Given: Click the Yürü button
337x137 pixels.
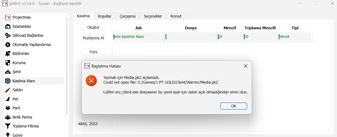Looking at the screenshot, I should pyautogui.click(x=94, y=52).
